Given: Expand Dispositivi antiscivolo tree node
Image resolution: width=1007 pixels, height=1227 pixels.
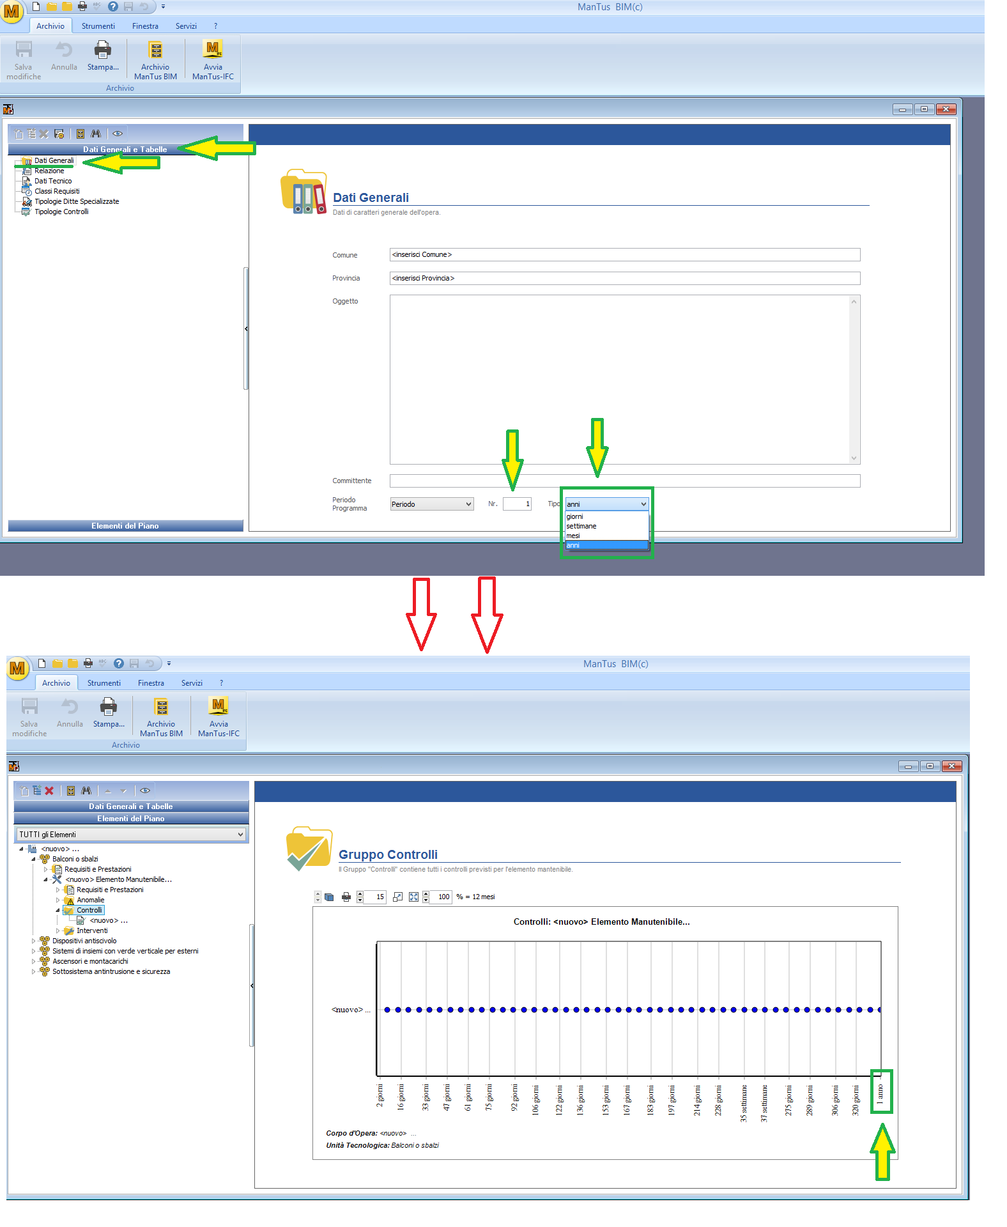Looking at the screenshot, I should (x=33, y=941).
